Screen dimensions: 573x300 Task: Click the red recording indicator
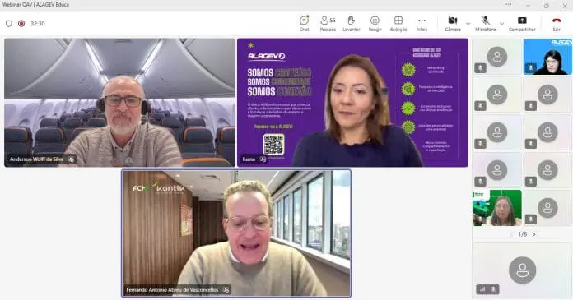click(21, 23)
